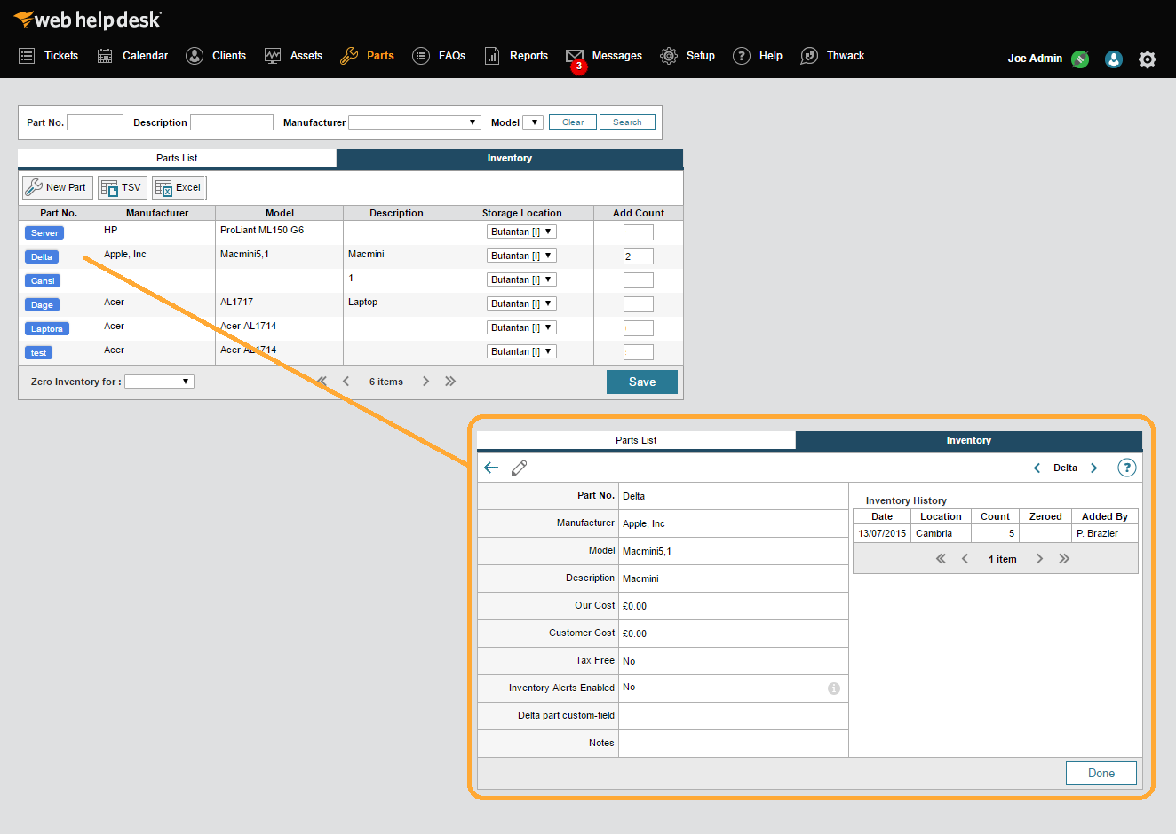Open the Delta part number link

[42, 256]
